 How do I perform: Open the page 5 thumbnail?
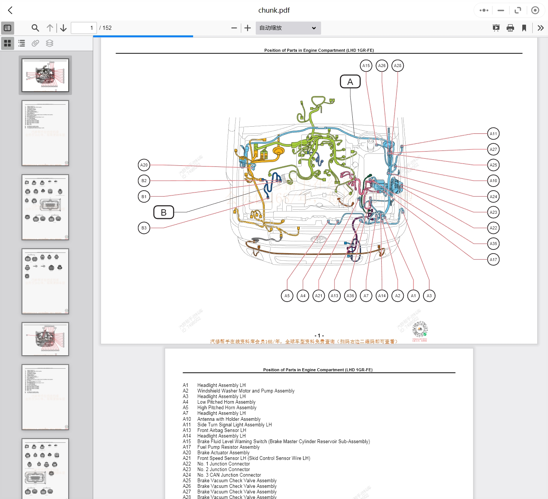point(45,339)
